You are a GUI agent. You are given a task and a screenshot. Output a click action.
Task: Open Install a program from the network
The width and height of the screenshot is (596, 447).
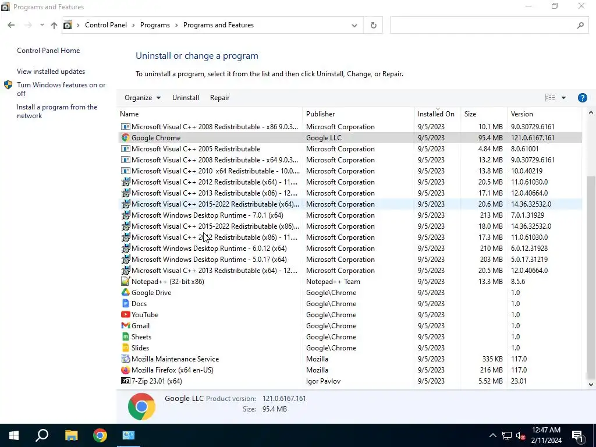[x=57, y=111]
